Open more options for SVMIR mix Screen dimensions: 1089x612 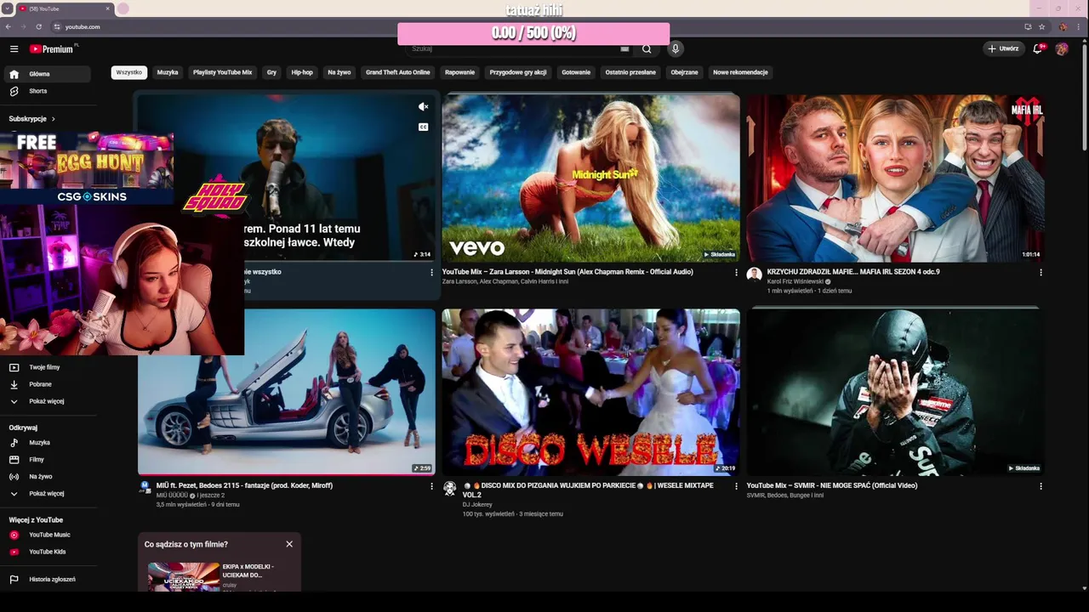coord(1041,487)
